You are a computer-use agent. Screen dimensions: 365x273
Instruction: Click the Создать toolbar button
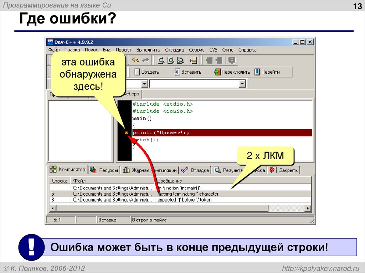coord(147,72)
